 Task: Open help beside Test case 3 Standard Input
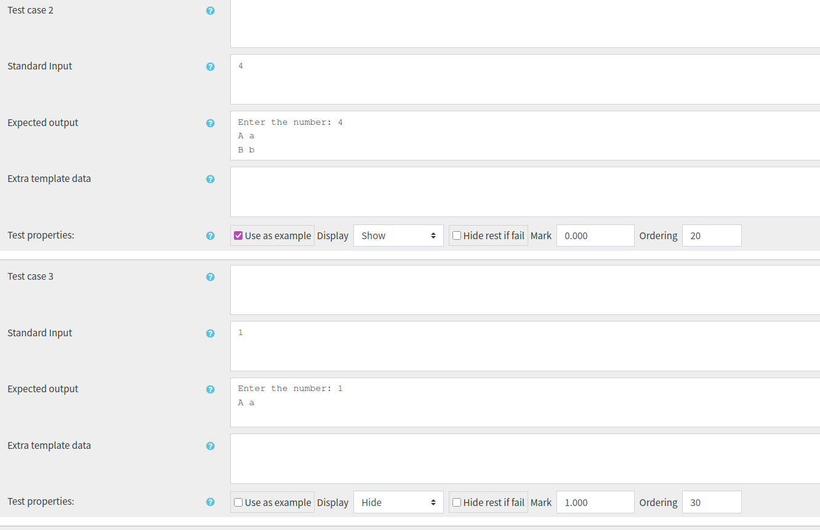(x=211, y=333)
